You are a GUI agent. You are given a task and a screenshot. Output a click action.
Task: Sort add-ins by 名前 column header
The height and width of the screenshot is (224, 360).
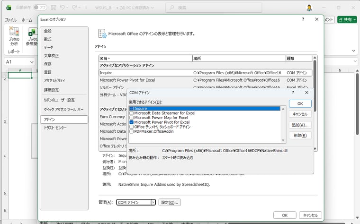(145, 59)
